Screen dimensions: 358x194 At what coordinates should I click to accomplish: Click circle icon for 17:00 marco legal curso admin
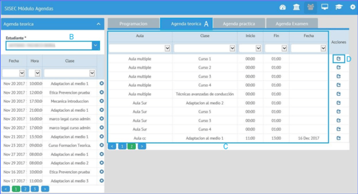(102, 128)
